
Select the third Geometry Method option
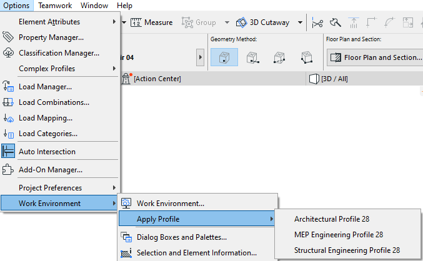[279, 57]
